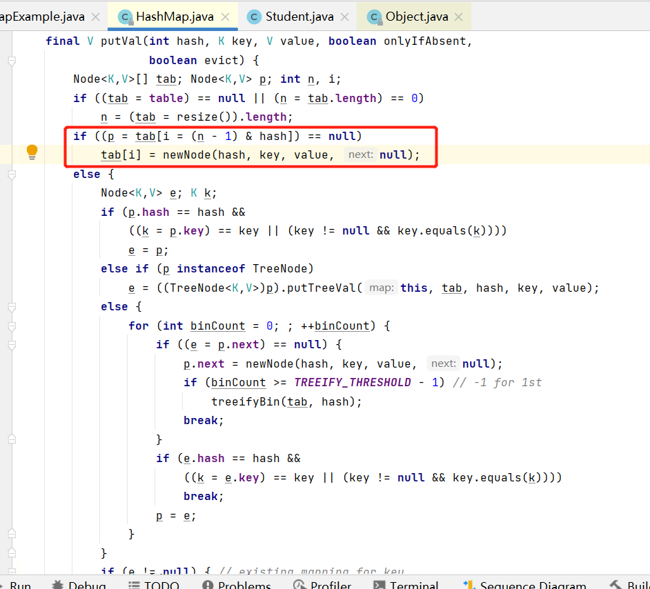Close the apExample.java tab
Viewport: 650px width, 589px height.
(x=95, y=17)
